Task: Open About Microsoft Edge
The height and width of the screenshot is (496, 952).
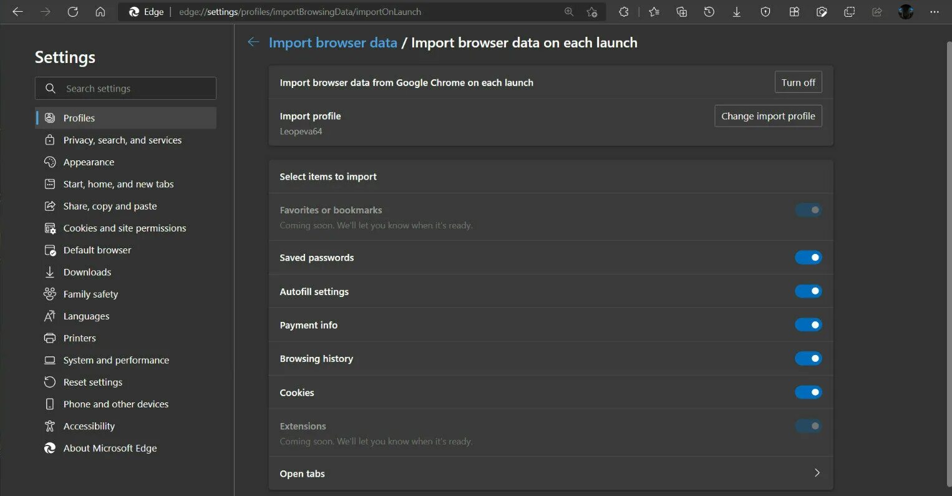Action: 126,448
